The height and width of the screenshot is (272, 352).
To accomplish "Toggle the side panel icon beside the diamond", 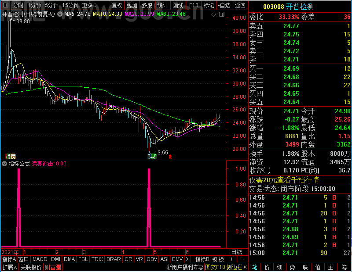I will click(x=222, y=14).
